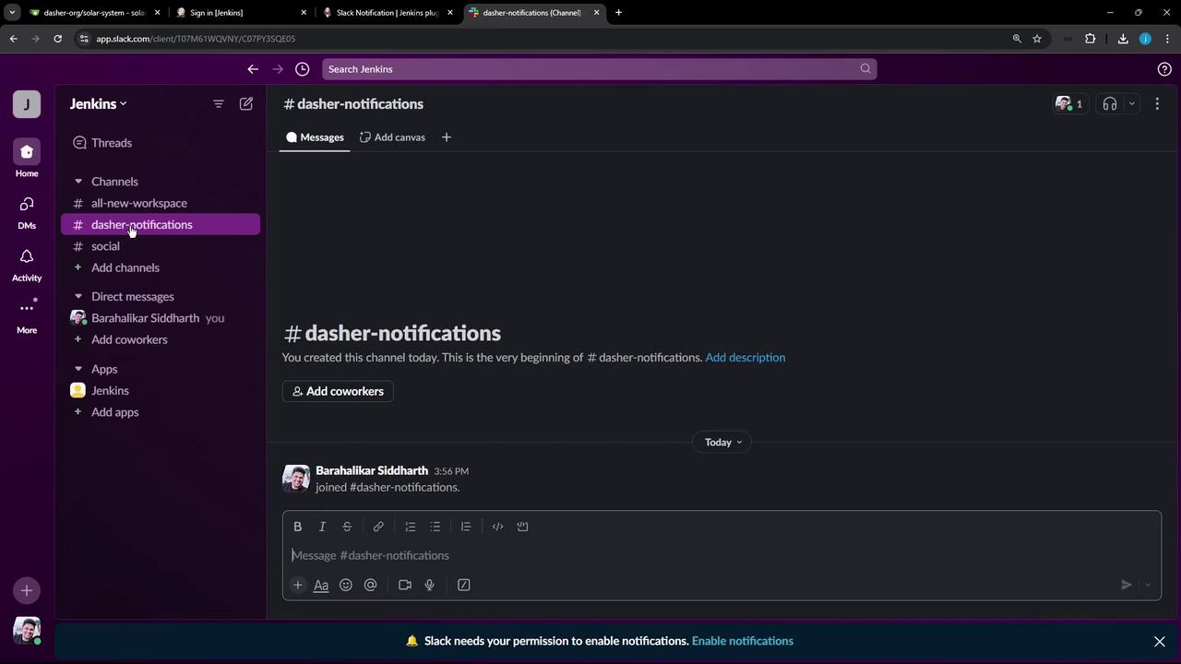Open the Slack history clock icon
Screen dimensions: 1181x664
(x=302, y=69)
